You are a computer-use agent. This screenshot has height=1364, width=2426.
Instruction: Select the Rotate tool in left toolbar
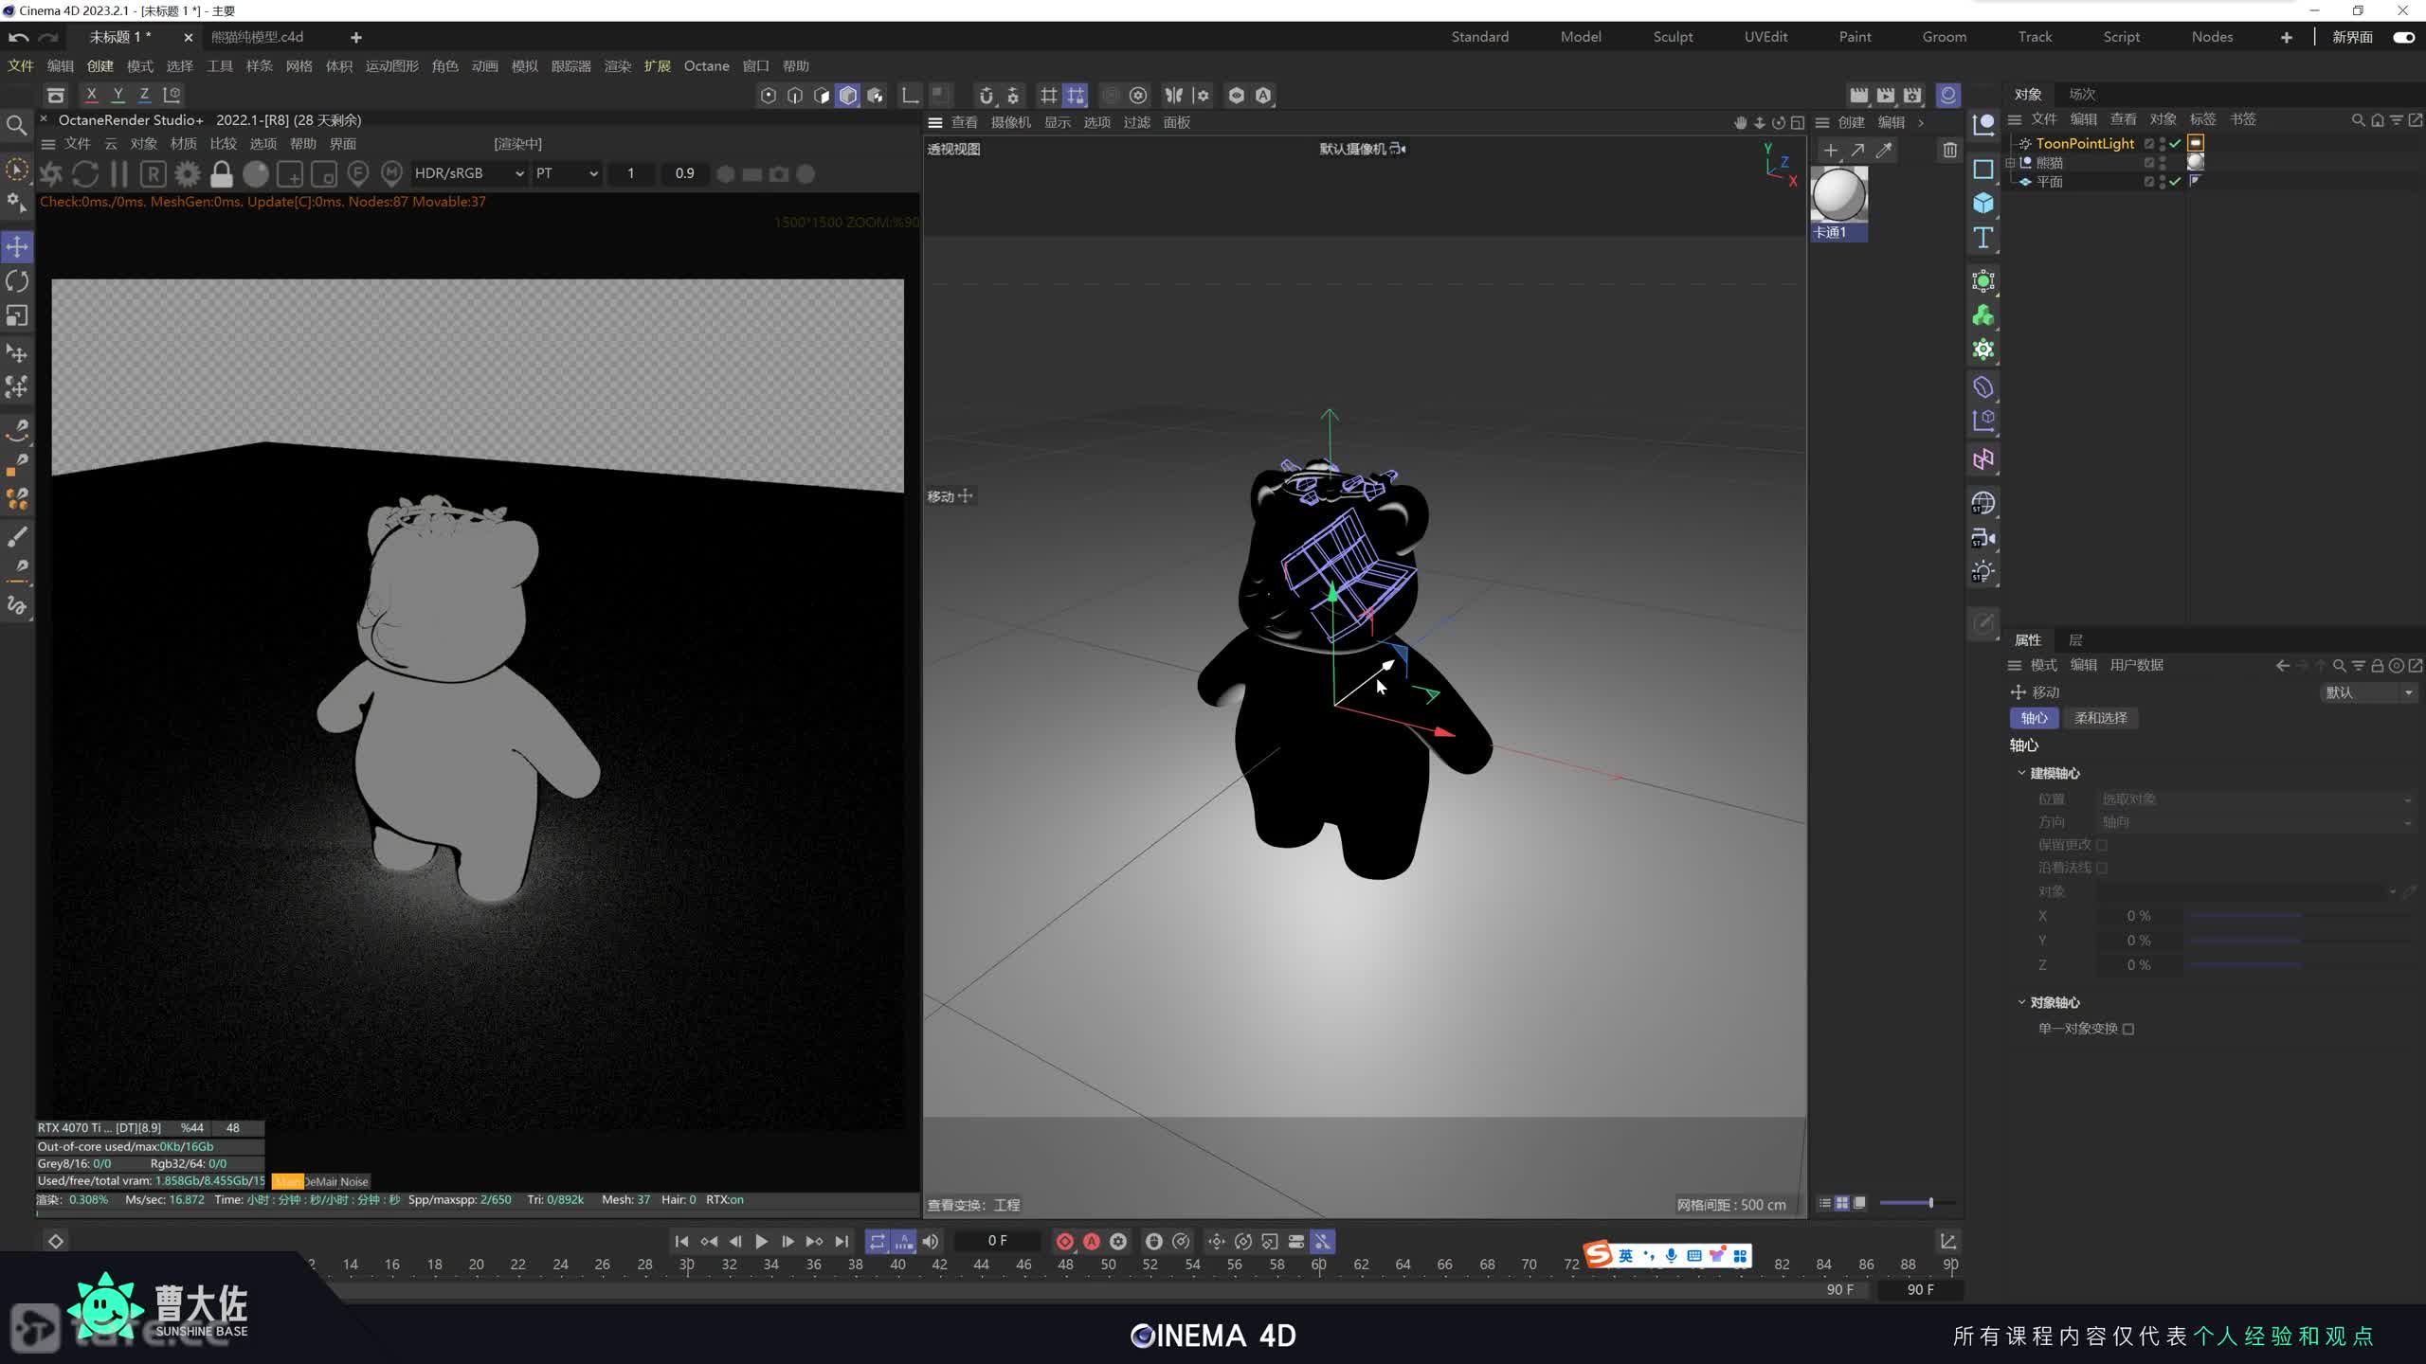point(17,281)
